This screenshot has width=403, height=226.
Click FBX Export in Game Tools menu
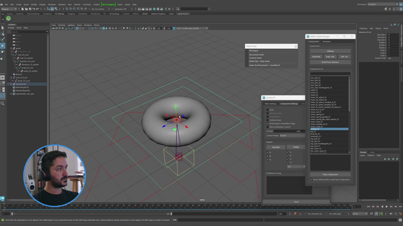tap(254, 51)
